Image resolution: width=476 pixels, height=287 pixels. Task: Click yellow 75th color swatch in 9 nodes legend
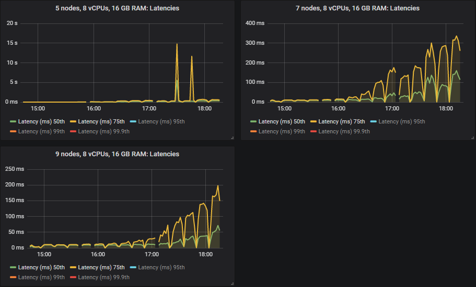tap(73, 267)
